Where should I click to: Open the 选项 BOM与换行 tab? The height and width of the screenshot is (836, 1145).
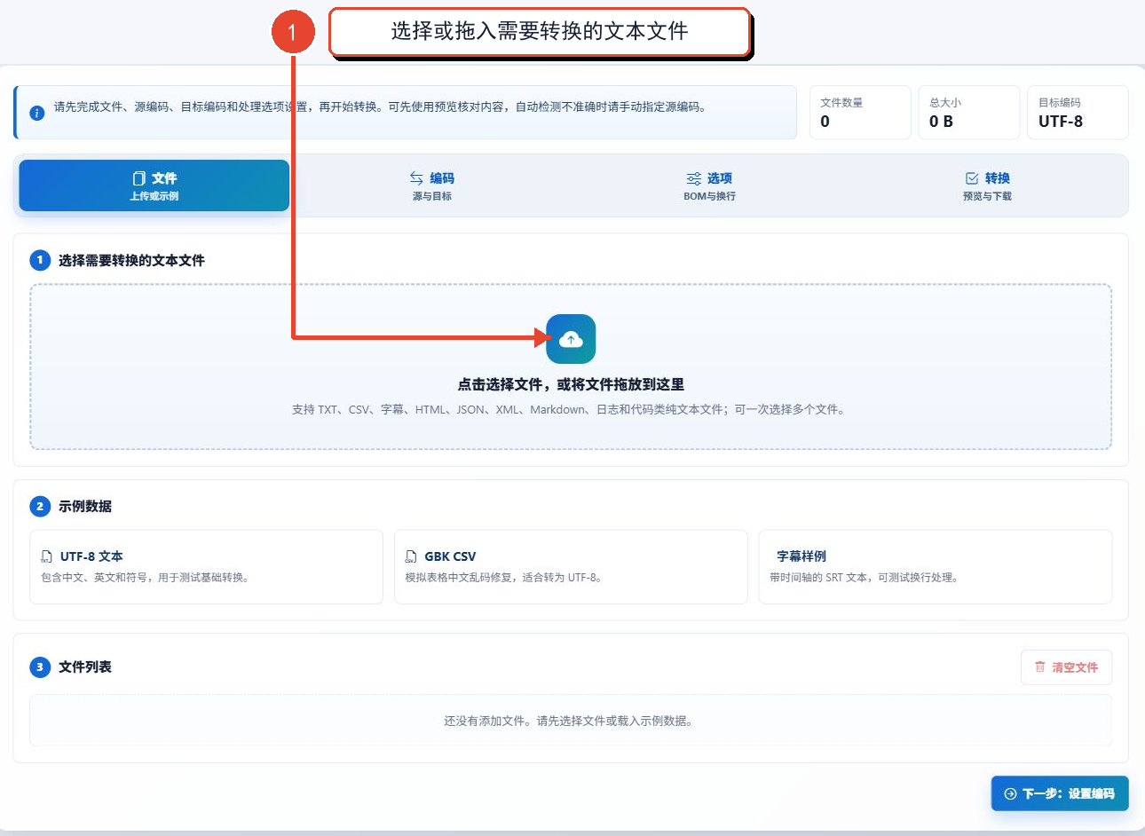709,185
